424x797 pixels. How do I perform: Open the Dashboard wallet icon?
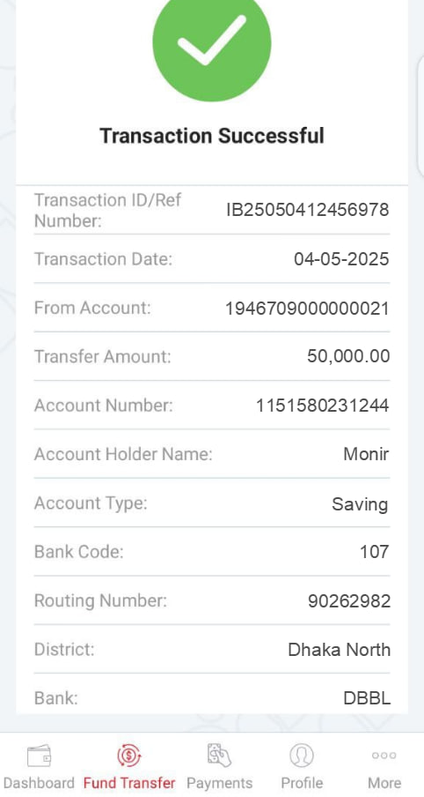(39, 756)
